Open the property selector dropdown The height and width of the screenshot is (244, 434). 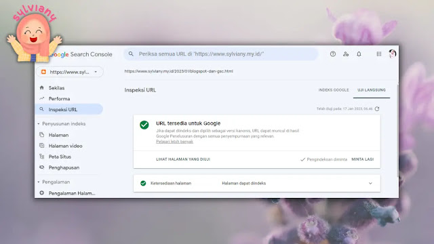coord(70,72)
